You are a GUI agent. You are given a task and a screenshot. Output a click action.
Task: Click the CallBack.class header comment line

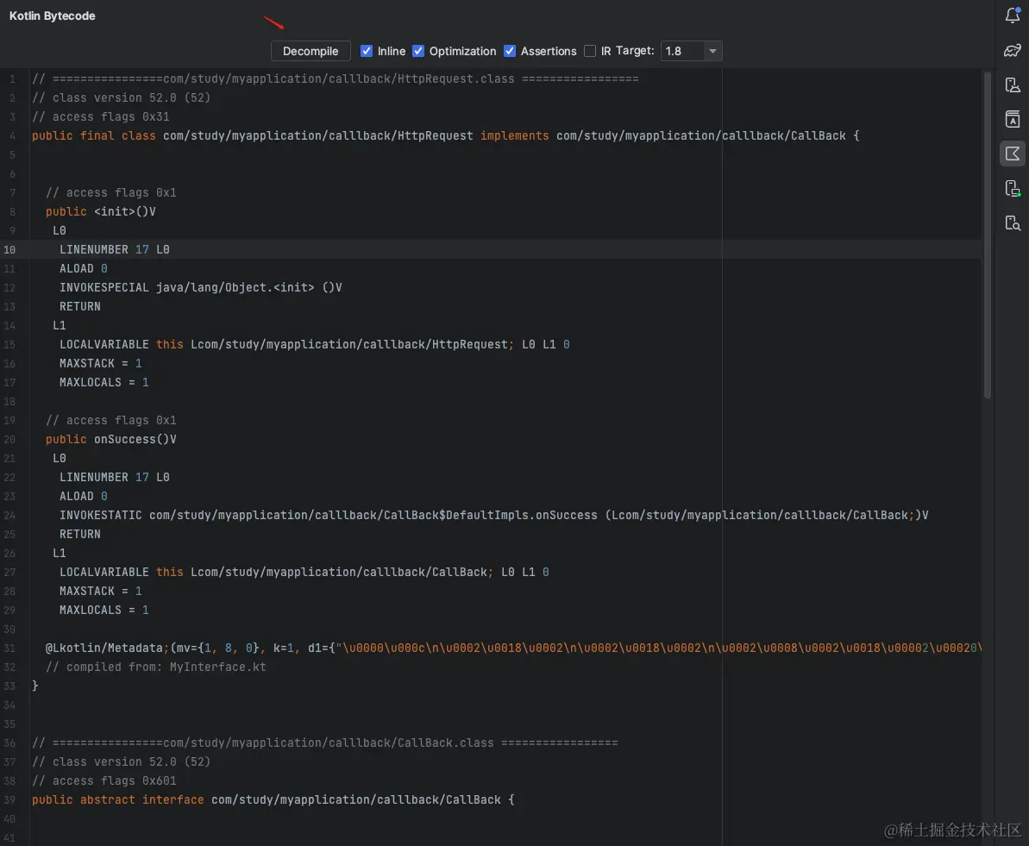pyautogui.click(x=325, y=743)
